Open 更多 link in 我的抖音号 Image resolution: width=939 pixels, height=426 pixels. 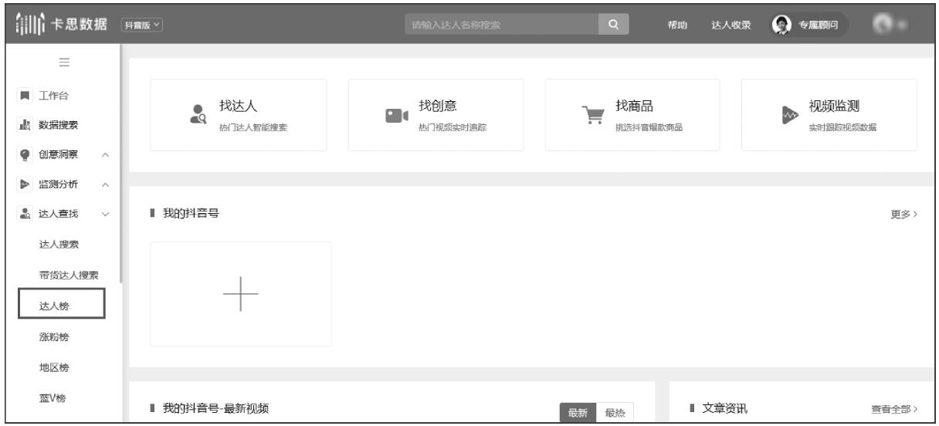pos(903,214)
